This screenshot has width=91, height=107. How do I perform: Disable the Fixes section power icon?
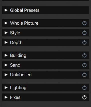pos(84,97)
